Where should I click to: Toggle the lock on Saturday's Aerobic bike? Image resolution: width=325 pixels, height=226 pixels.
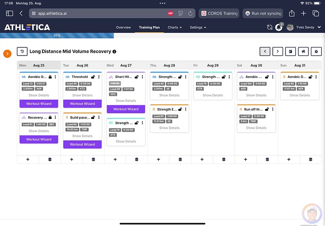point(267,77)
